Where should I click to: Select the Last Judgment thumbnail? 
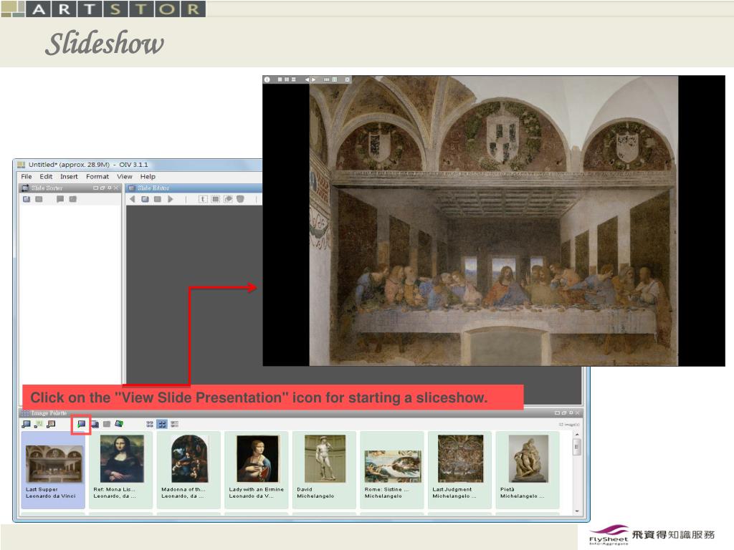point(459,470)
